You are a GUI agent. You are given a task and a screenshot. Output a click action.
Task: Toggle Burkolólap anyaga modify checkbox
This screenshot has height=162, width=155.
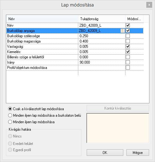[x=128, y=31]
